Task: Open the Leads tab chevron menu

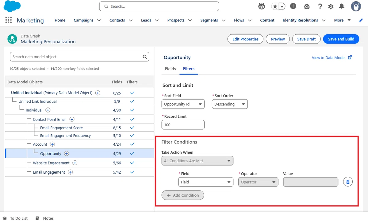Action: [157, 20]
